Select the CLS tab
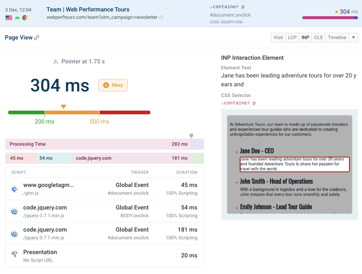362x274 pixels. [318, 38]
